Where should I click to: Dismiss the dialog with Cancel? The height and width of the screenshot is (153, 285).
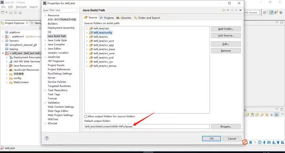(x=232, y=138)
